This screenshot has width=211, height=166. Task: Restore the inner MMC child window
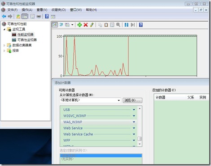point(201,10)
